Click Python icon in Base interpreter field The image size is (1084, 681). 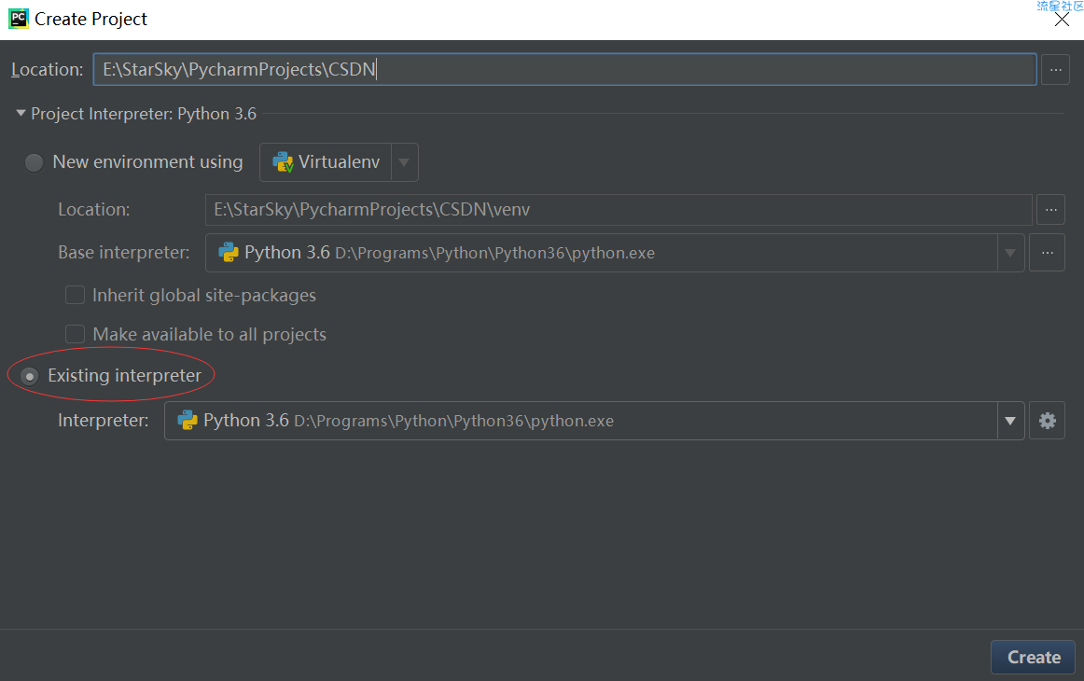(x=229, y=253)
